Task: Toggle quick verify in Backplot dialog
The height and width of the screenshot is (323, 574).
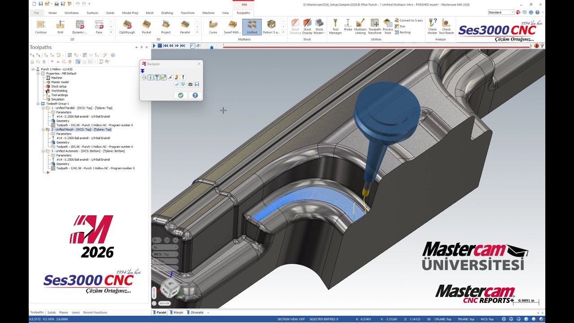Action: pos(177,77)
